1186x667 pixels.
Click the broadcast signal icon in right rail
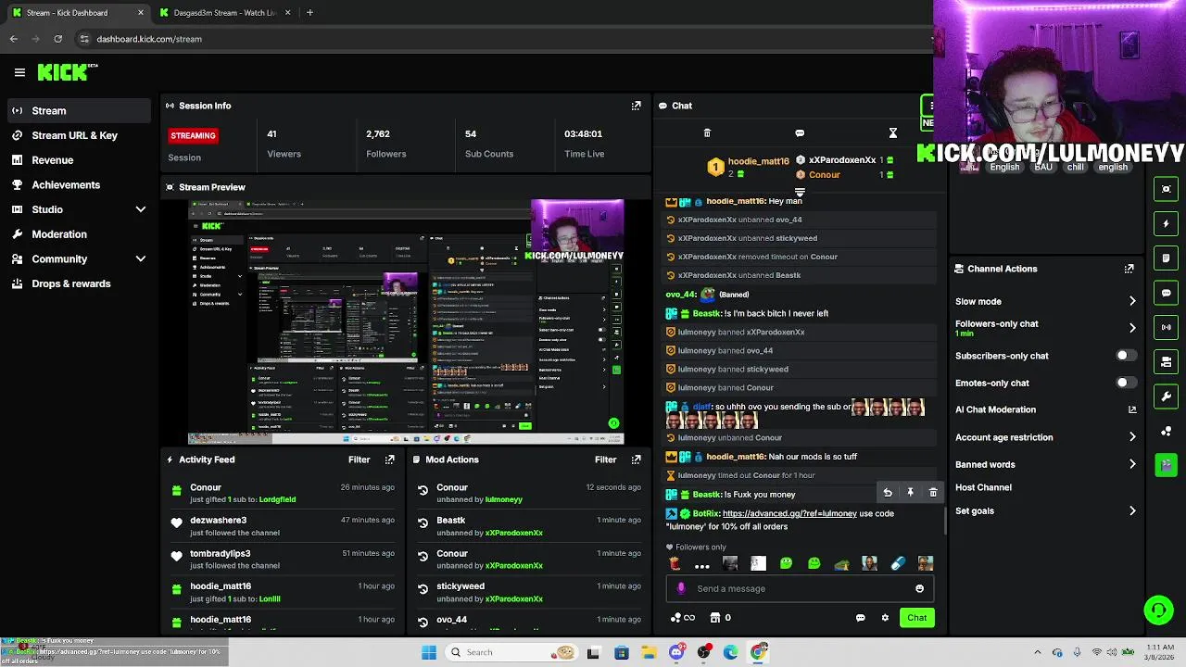point(1167,327)
